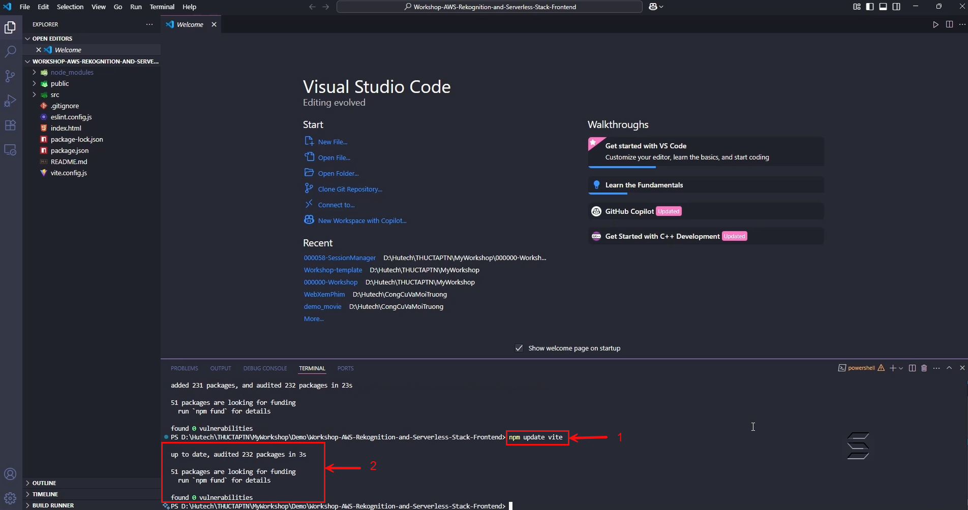Viewport: 968px width, 510px height.
Task: Toggle the bottom Panel visibility
Action: (883, 7)
